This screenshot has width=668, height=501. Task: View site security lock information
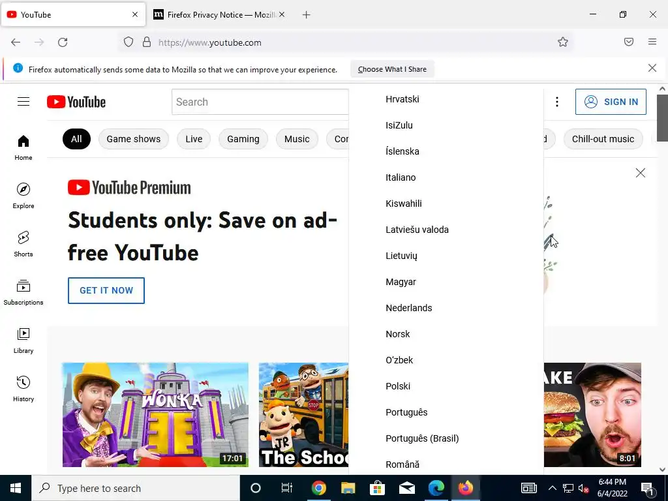click(147, 42)
